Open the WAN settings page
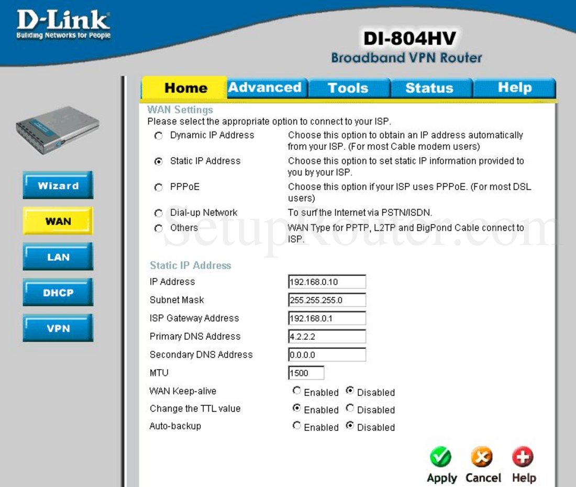Screen dimensions: 576x487 point(58,221)
